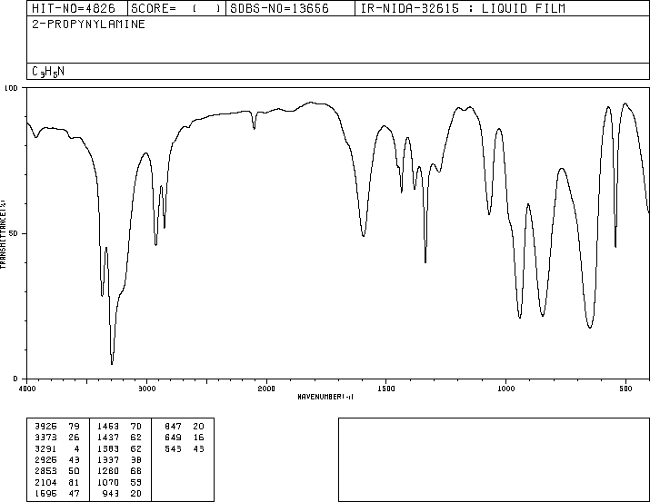Click the 1500 x-axis tick label
This screenshot has height=502, width=650.
coord(385,388)
